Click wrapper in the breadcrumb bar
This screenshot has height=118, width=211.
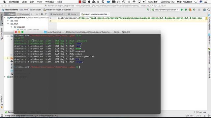click(x=36, y=10)
